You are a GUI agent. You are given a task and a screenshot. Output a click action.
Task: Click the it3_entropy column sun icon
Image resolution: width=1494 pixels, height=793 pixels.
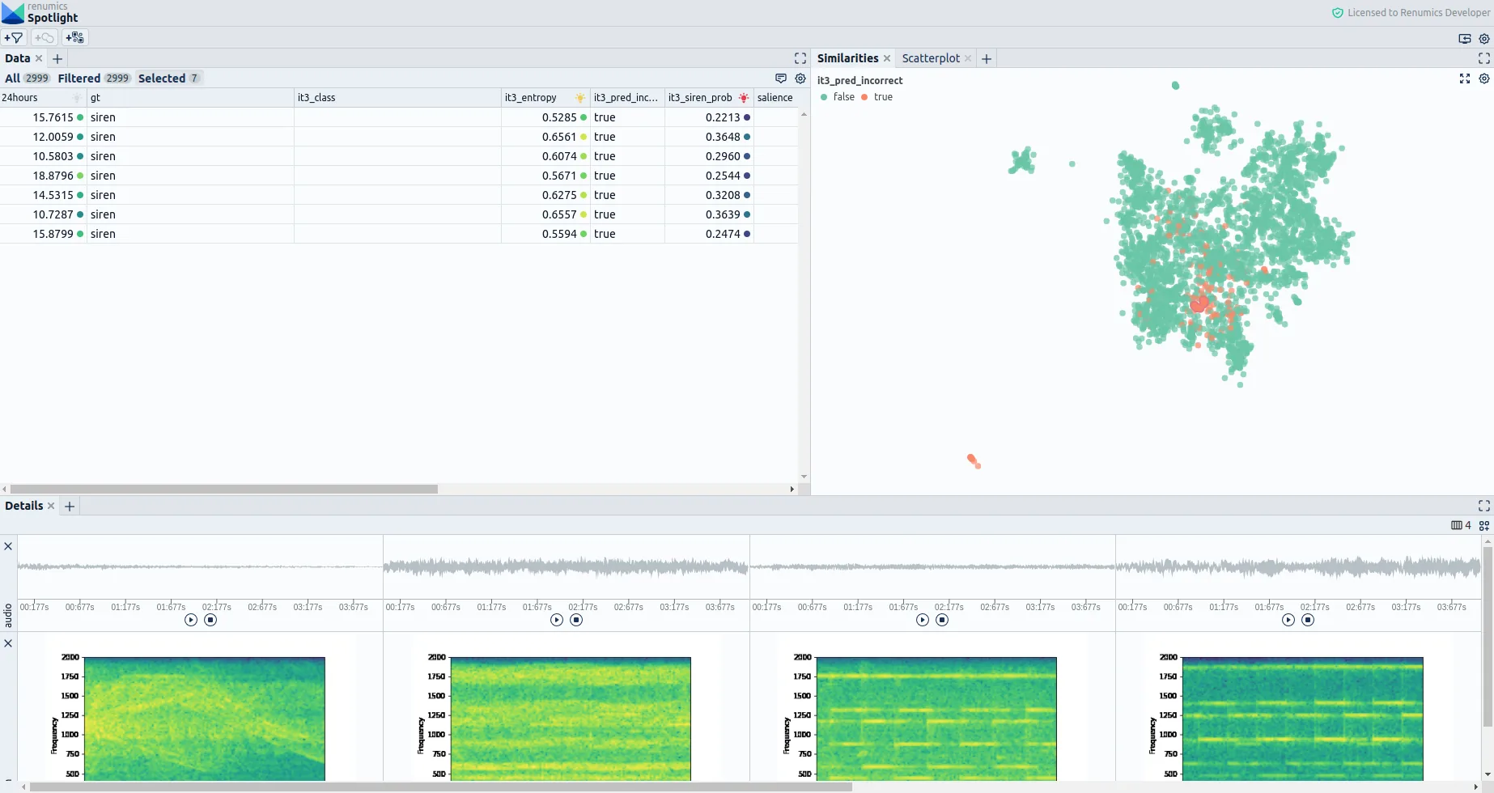coord(580,98)
